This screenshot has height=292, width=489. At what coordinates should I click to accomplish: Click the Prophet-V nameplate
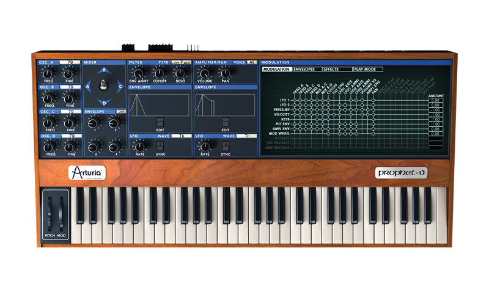pos(401,173)
